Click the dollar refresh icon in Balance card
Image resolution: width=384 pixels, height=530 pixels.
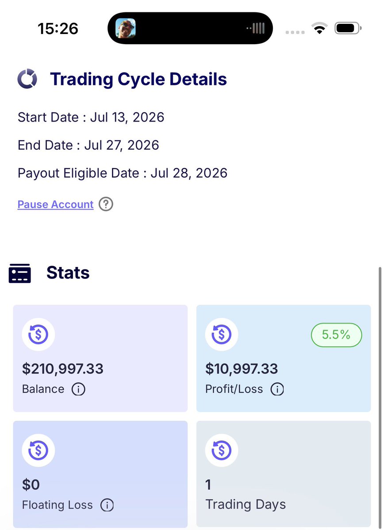click(x=38, y=334)
